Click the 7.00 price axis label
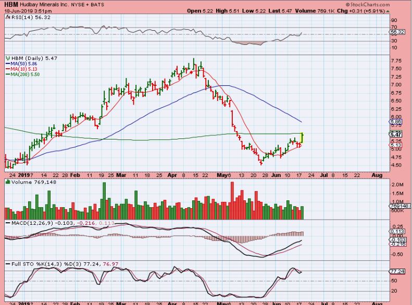This screenshot has height=305, width=412. click(x=396, y=85)
